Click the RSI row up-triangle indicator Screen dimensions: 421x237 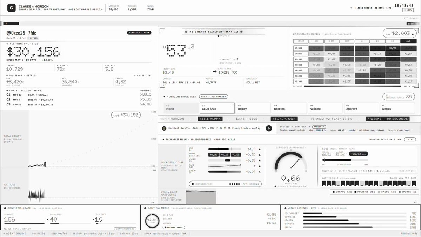(x=259, y=149)
